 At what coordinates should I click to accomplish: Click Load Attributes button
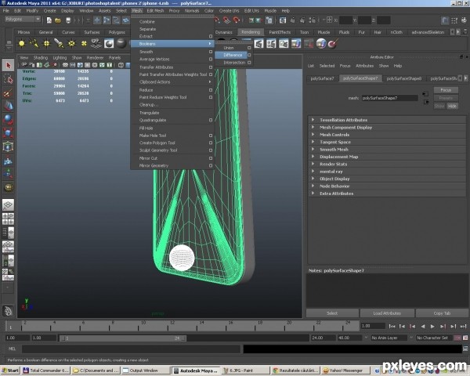(x=387, y=313)
